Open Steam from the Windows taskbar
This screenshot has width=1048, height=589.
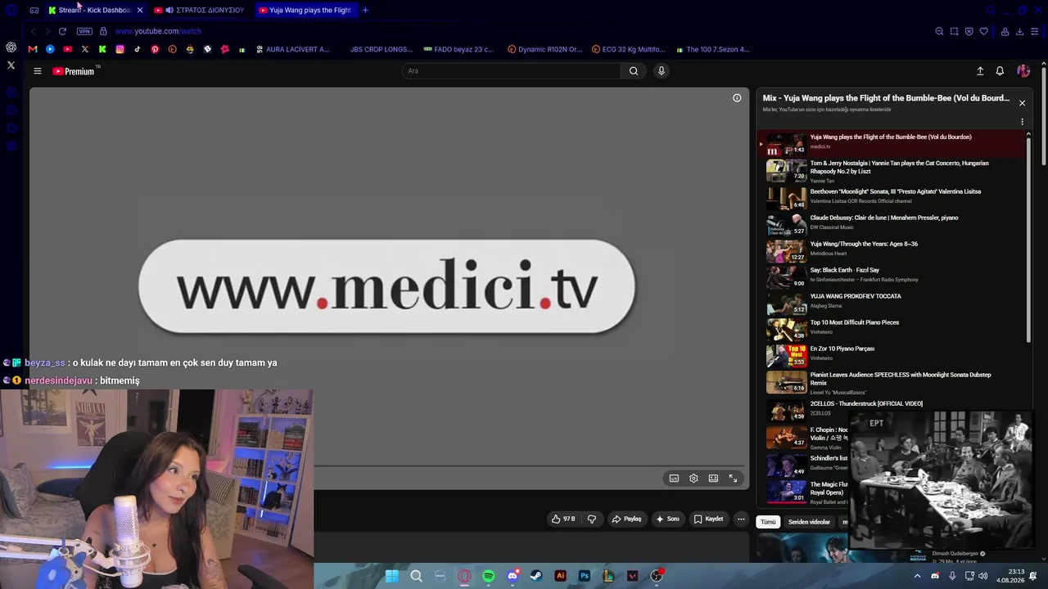pyautogui.click(x=536, y=576)
